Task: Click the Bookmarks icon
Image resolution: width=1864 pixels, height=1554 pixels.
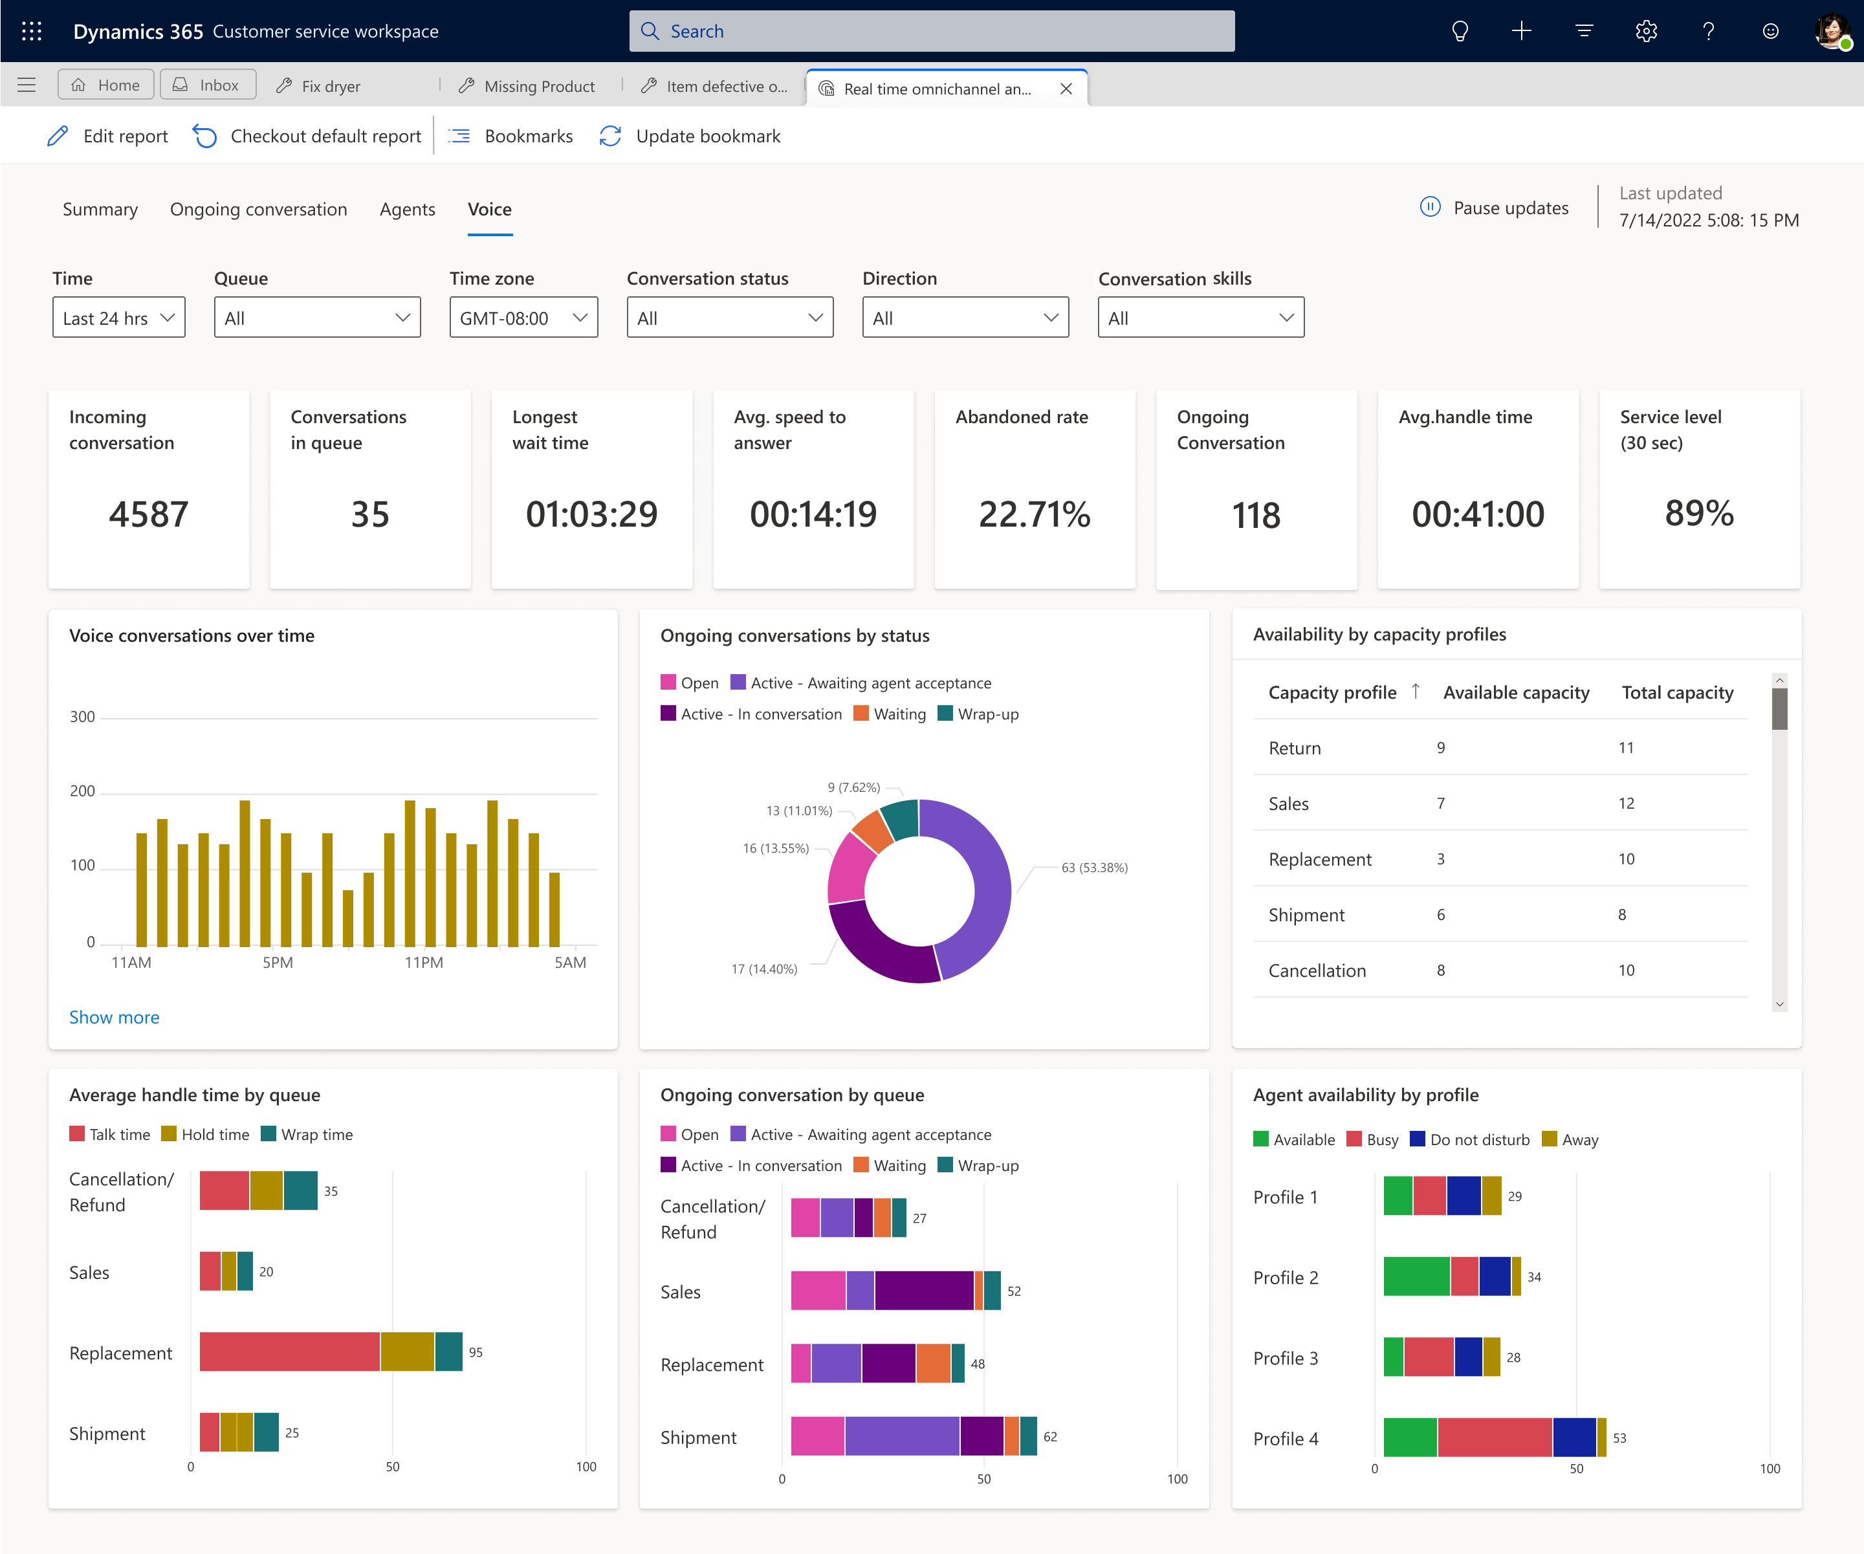Action: pyautogui.click(x=461, y=137)
